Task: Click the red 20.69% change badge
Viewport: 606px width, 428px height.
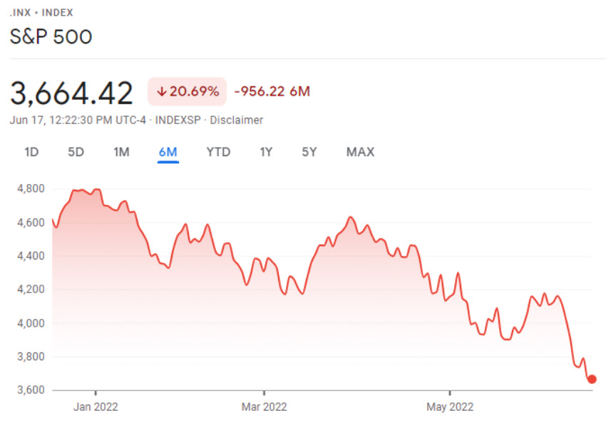Action: click(188, 91)
